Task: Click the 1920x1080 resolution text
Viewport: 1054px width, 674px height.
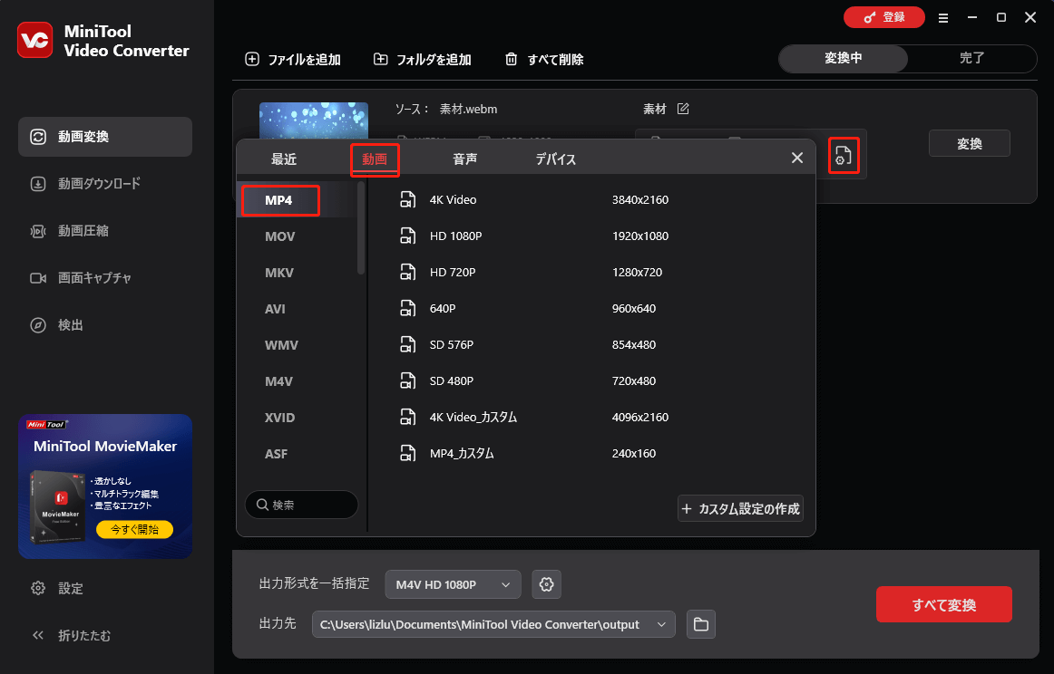Action: pos(640,236)
